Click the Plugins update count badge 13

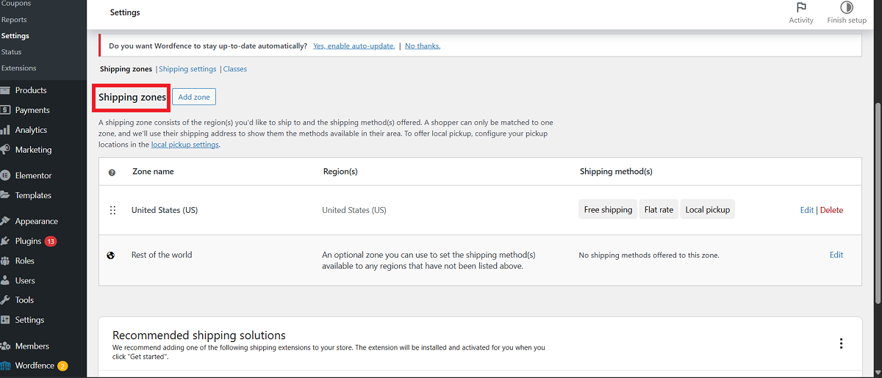point(51,241)
